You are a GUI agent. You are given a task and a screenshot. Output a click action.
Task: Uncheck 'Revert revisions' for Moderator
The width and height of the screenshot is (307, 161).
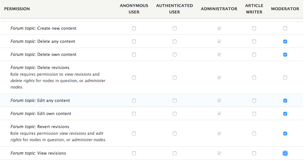tap(285, 134)
